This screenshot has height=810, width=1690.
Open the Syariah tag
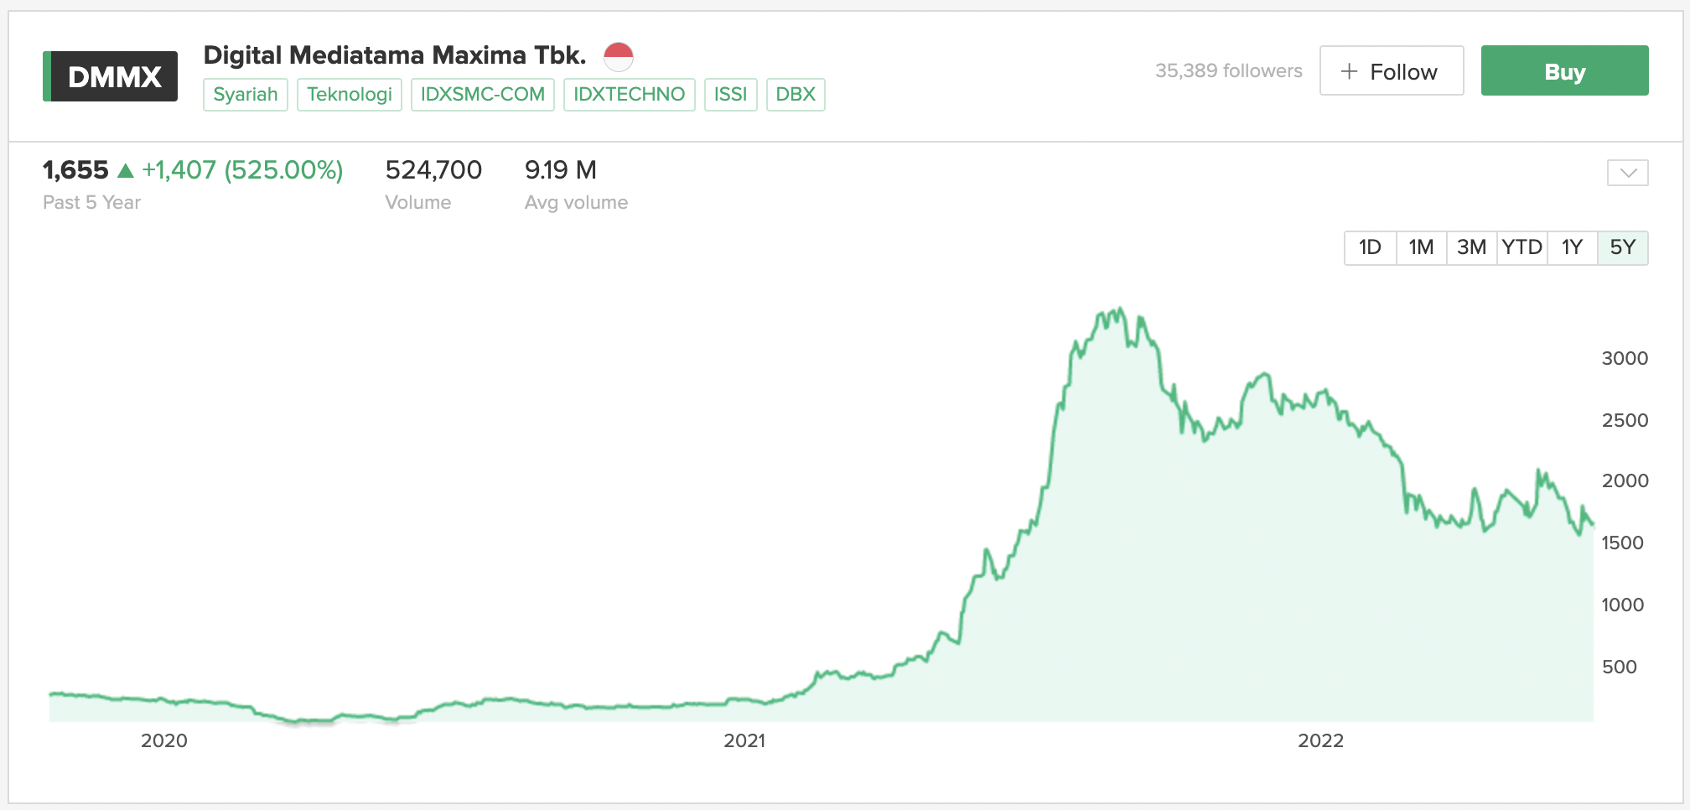246,94
